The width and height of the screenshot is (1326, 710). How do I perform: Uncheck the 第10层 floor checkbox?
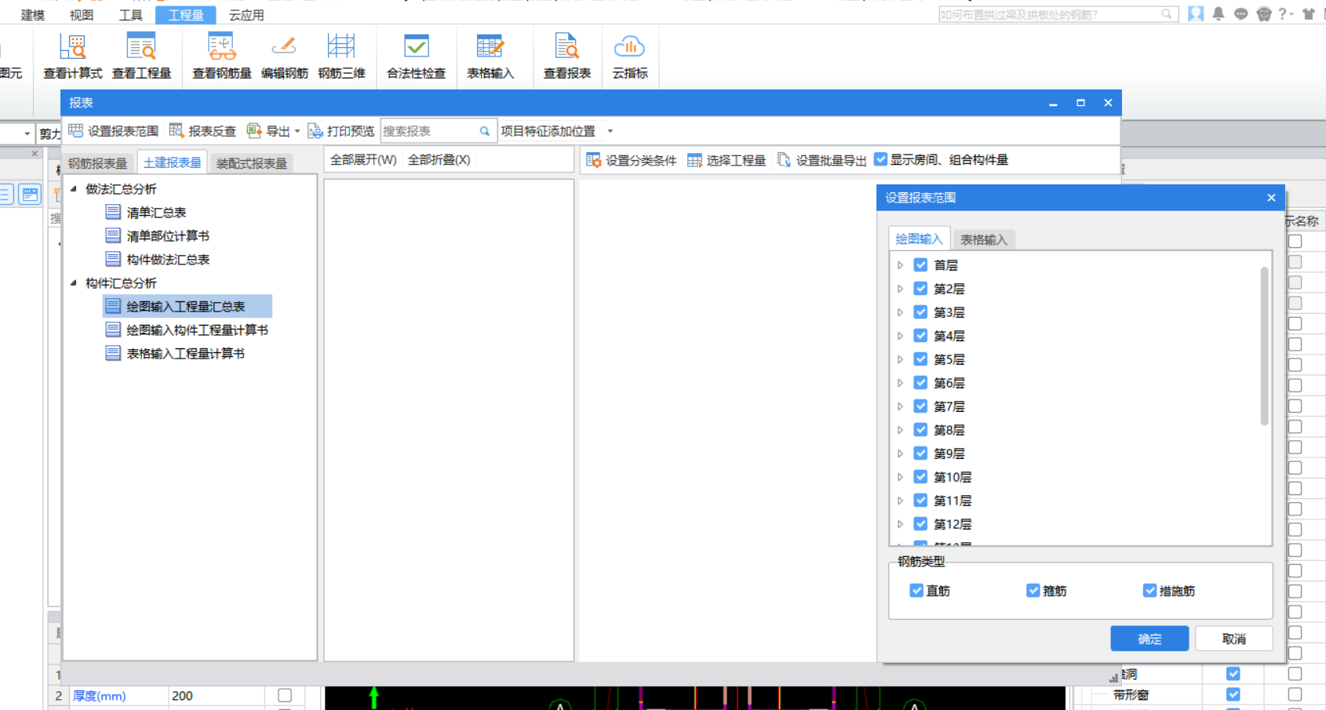[921, 477]
